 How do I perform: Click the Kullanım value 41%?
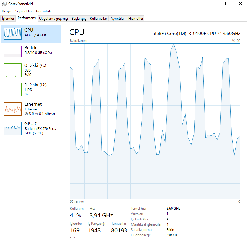click(x=75, y=215)
